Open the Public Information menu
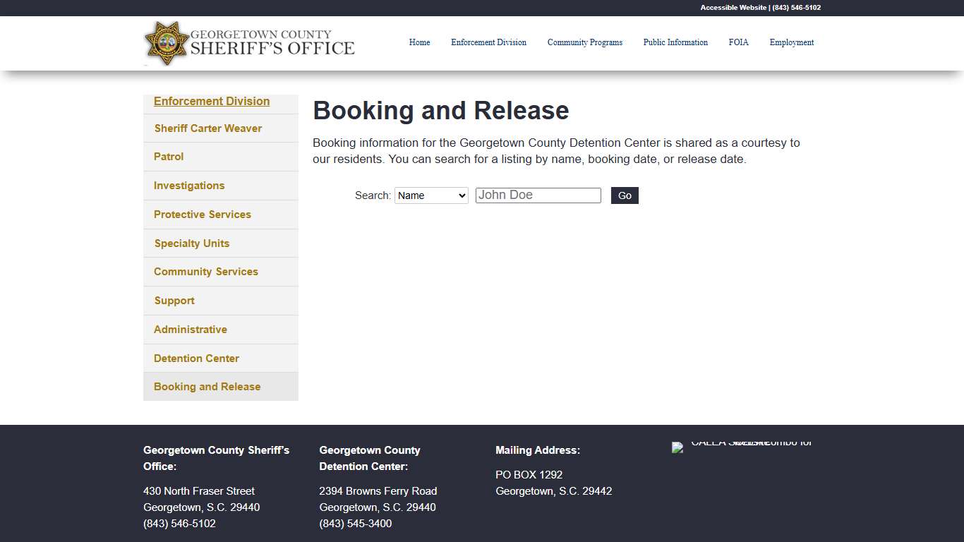The image size is (964, 542). coord(675,42)
